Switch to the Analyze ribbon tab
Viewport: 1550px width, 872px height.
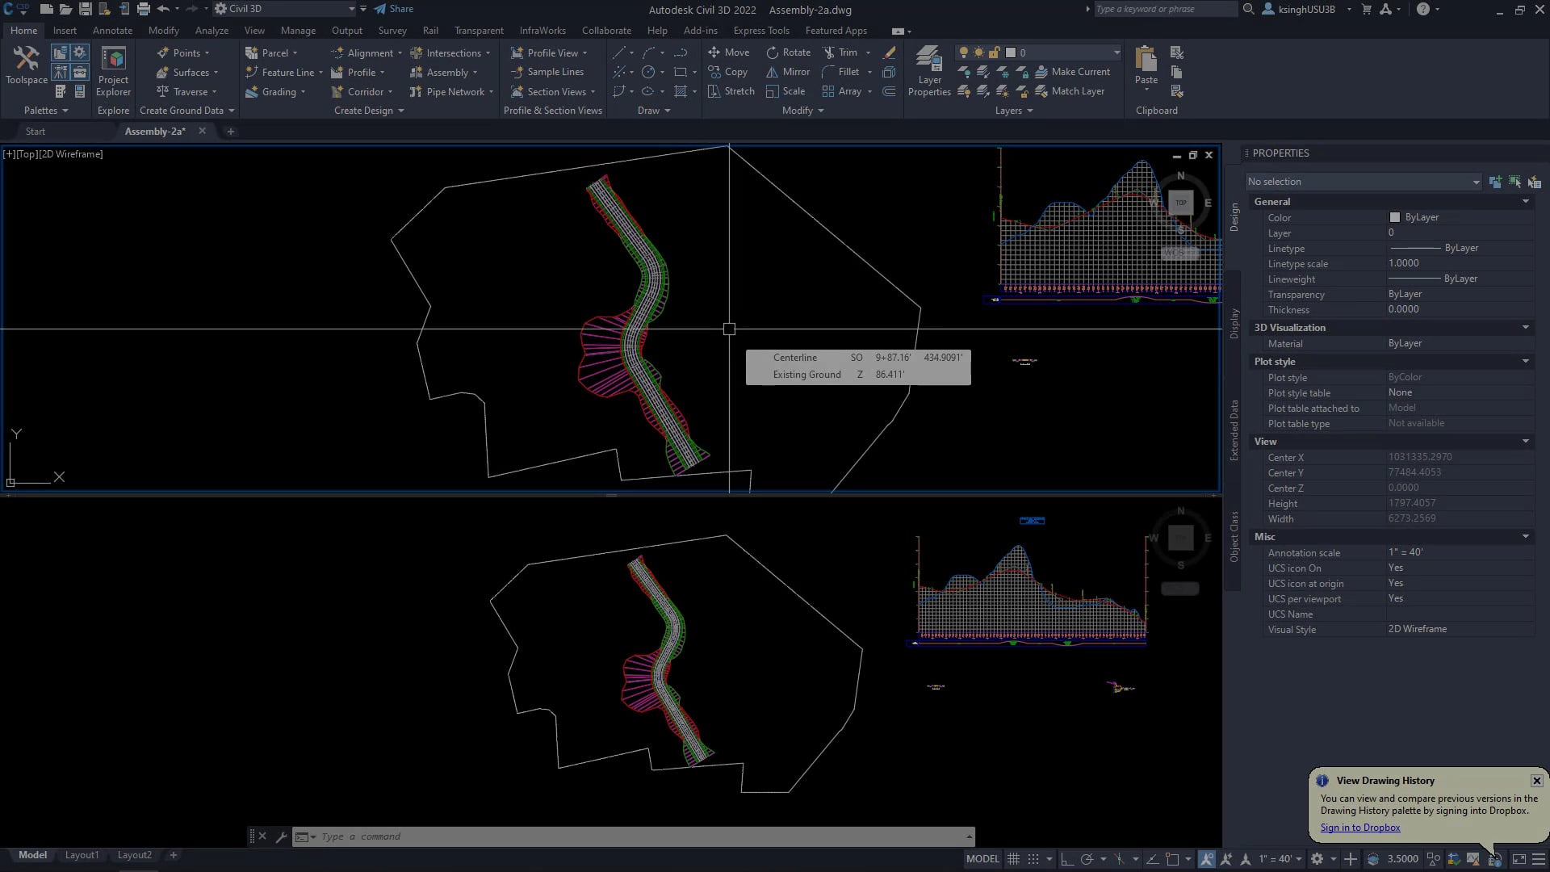tap(212, 31)
